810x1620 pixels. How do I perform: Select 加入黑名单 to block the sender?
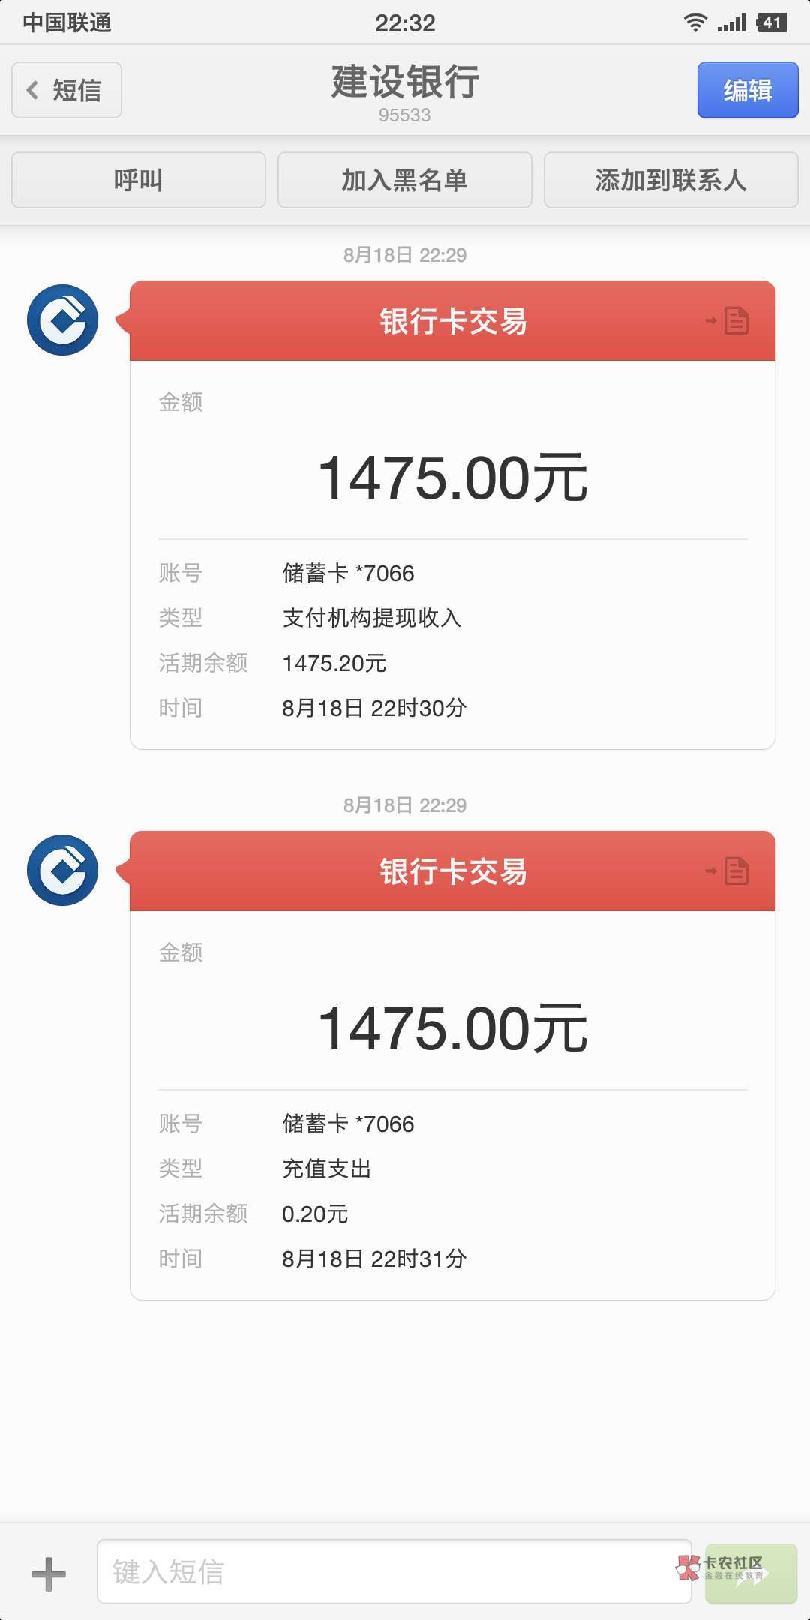pyautogui.click(x=404, y=180)
